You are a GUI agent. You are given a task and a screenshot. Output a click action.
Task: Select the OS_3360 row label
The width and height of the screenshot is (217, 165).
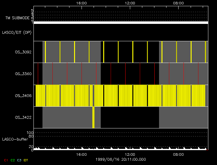23,74
